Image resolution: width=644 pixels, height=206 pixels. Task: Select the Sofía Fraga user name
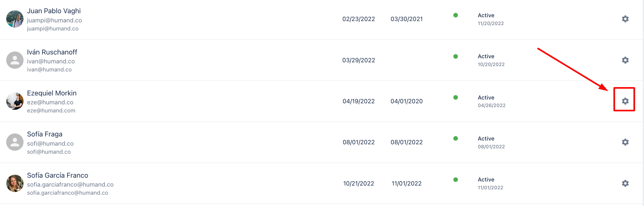45,134
